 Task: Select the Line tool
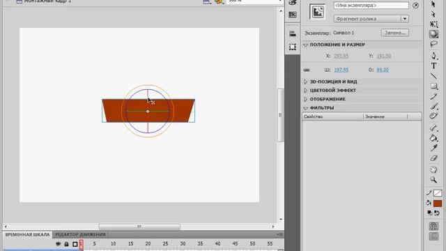point(433,76)
